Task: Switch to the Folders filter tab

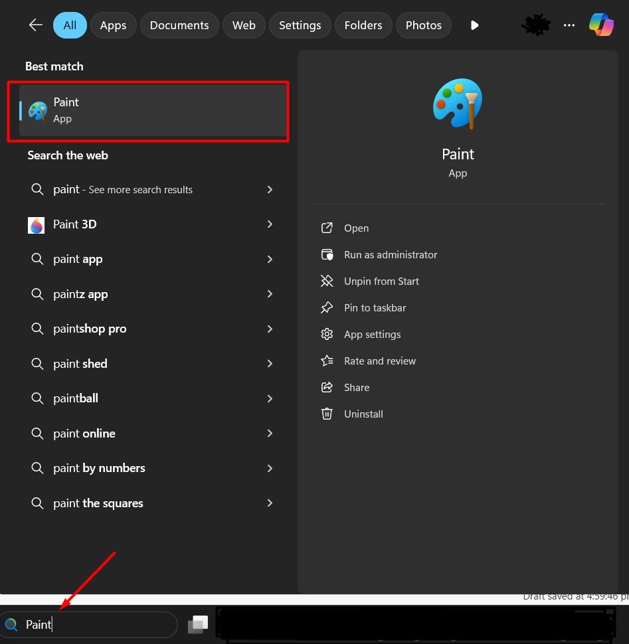Action: [x=363, y=25]
